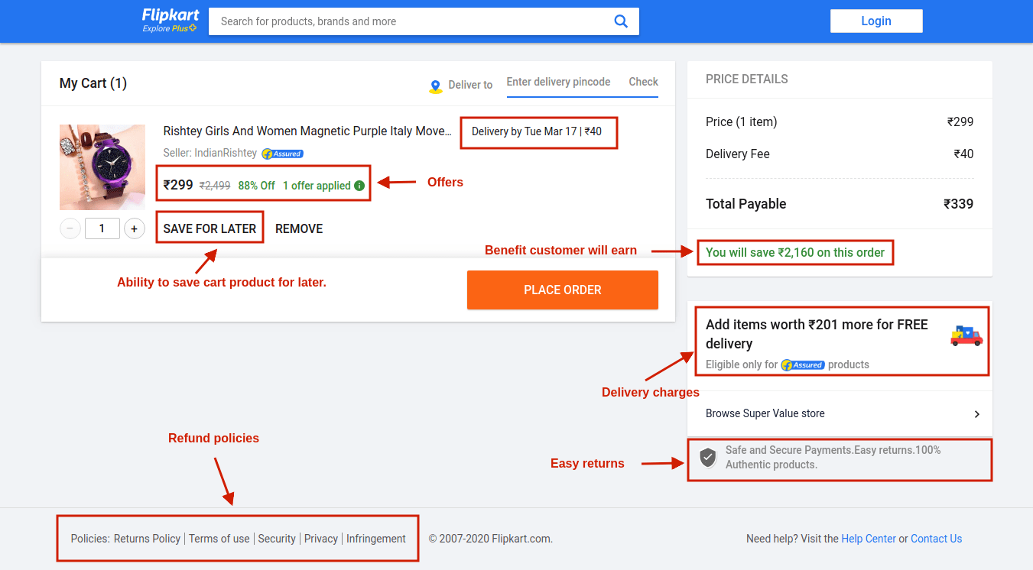This screenshot has width=1033, height=570.
Task: Open the watch product thumbnail image
Action: (x=102, y=167)
